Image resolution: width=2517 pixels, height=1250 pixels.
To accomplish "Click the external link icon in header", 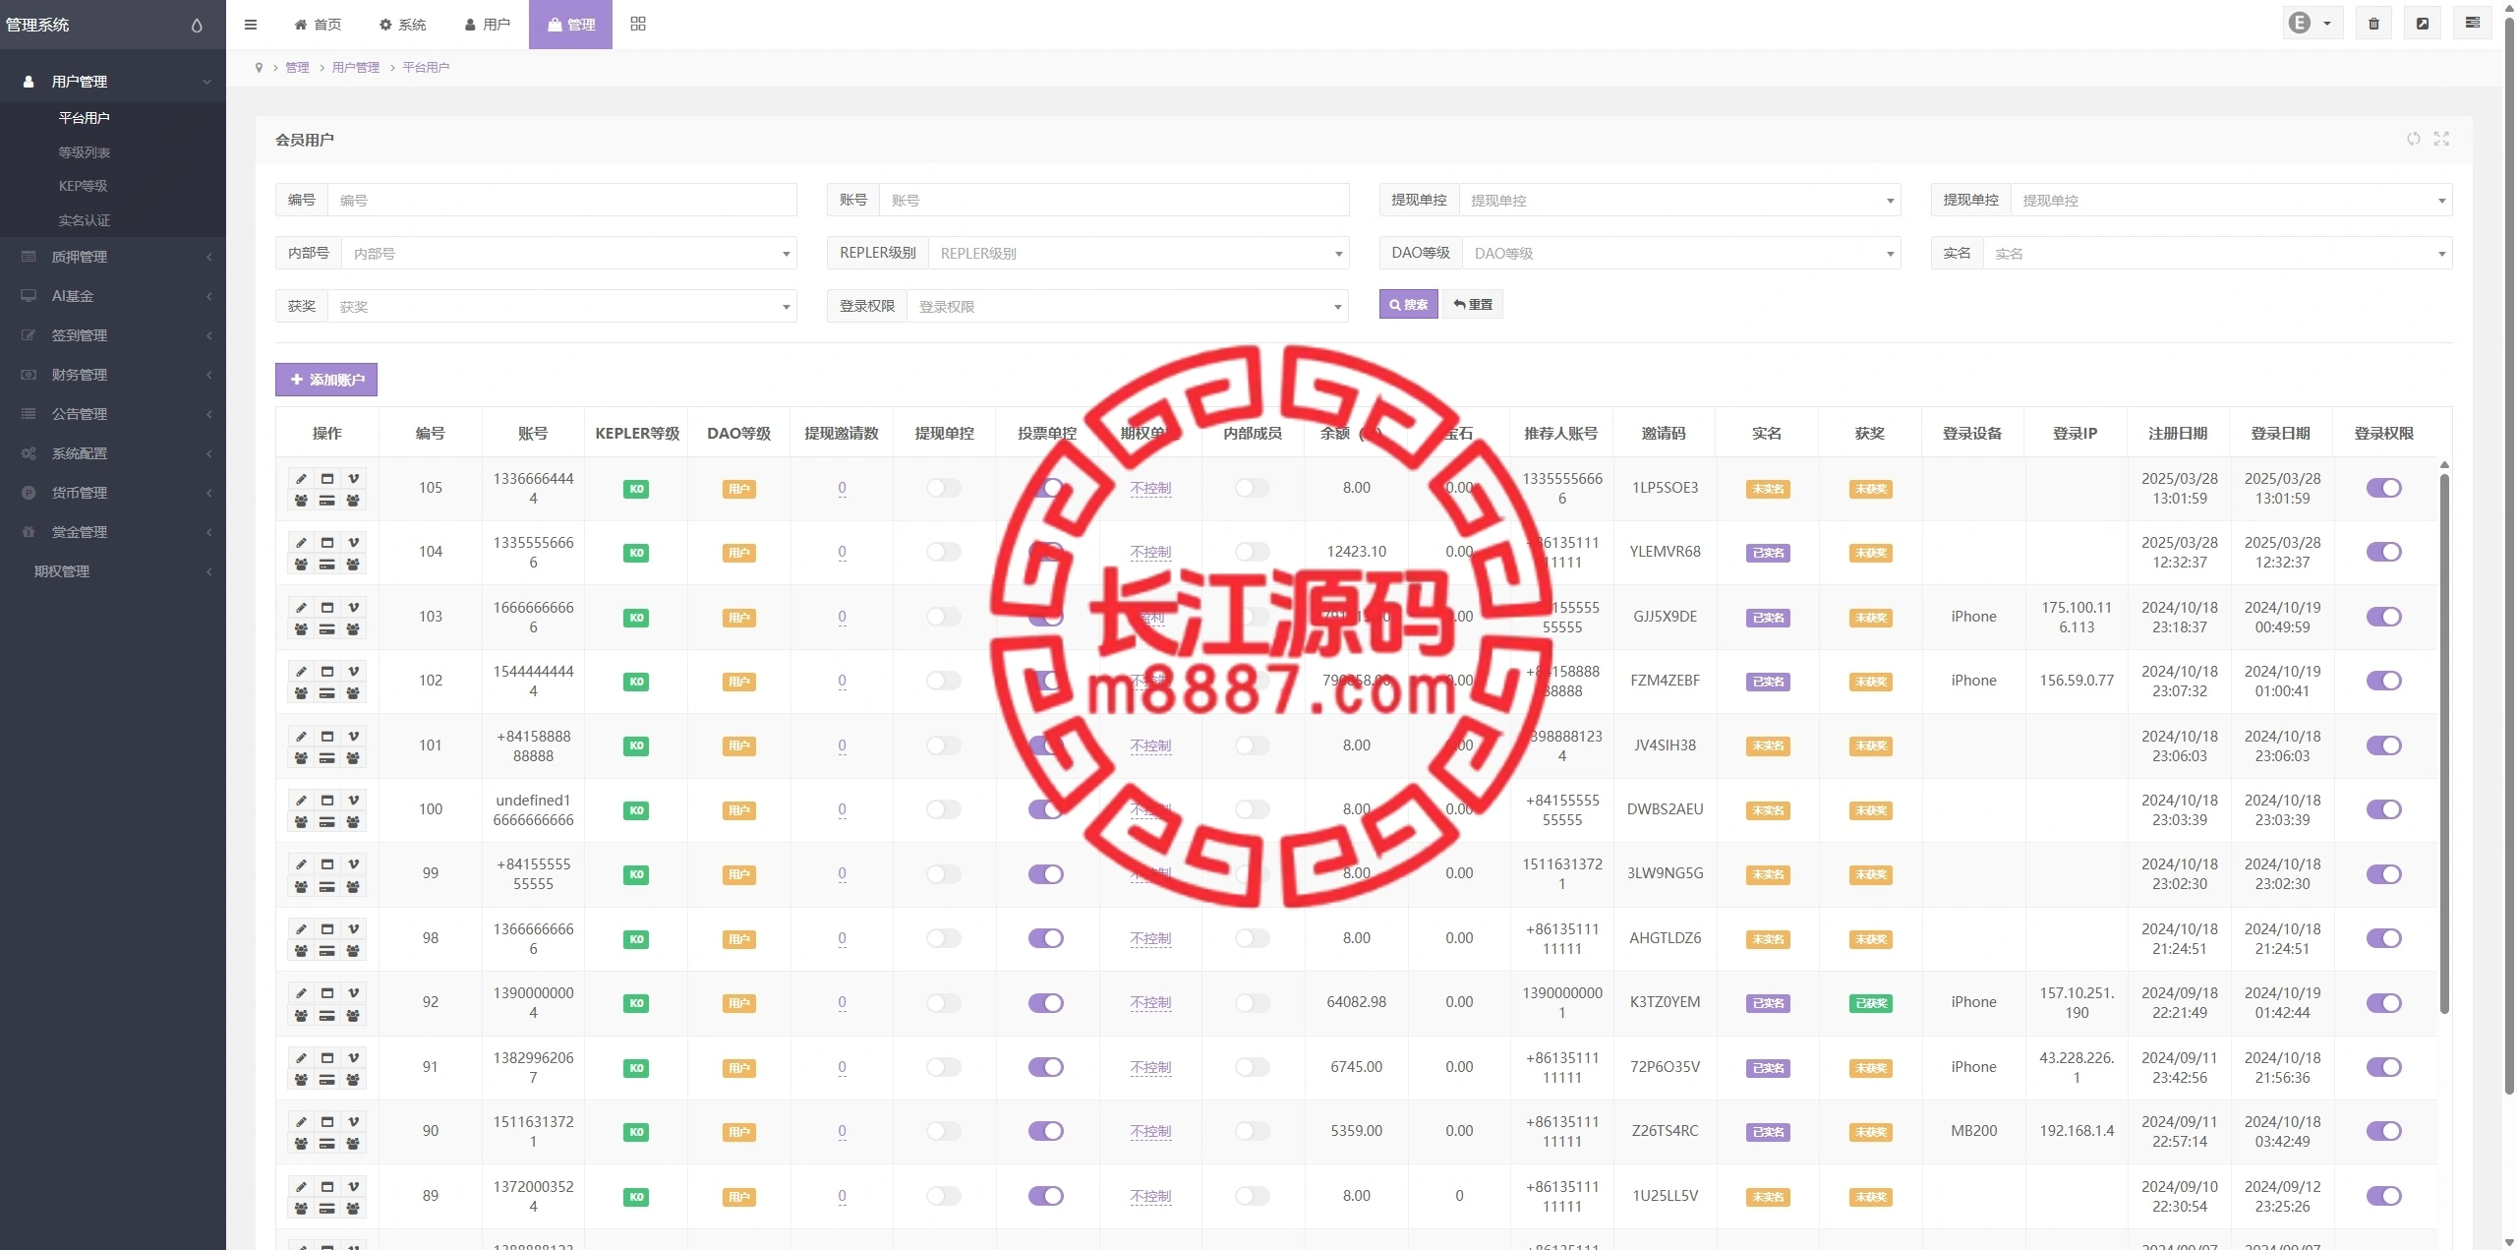I will tap(2423, 24).
